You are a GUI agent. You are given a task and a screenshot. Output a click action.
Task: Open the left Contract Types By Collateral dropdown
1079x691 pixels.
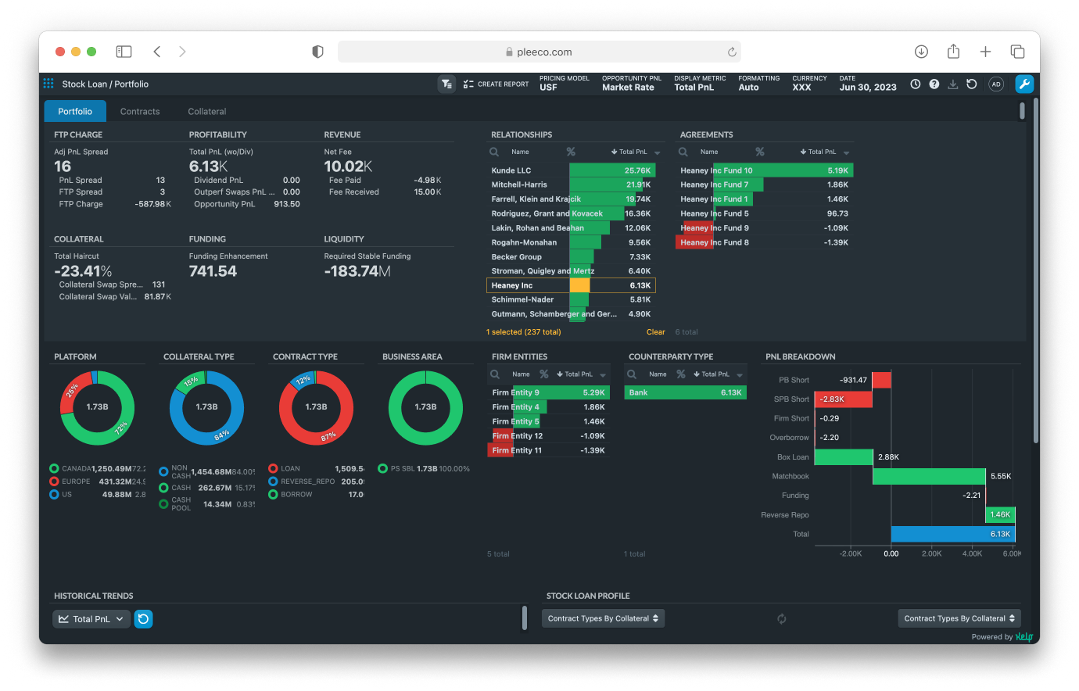click(x=603, y=618)
